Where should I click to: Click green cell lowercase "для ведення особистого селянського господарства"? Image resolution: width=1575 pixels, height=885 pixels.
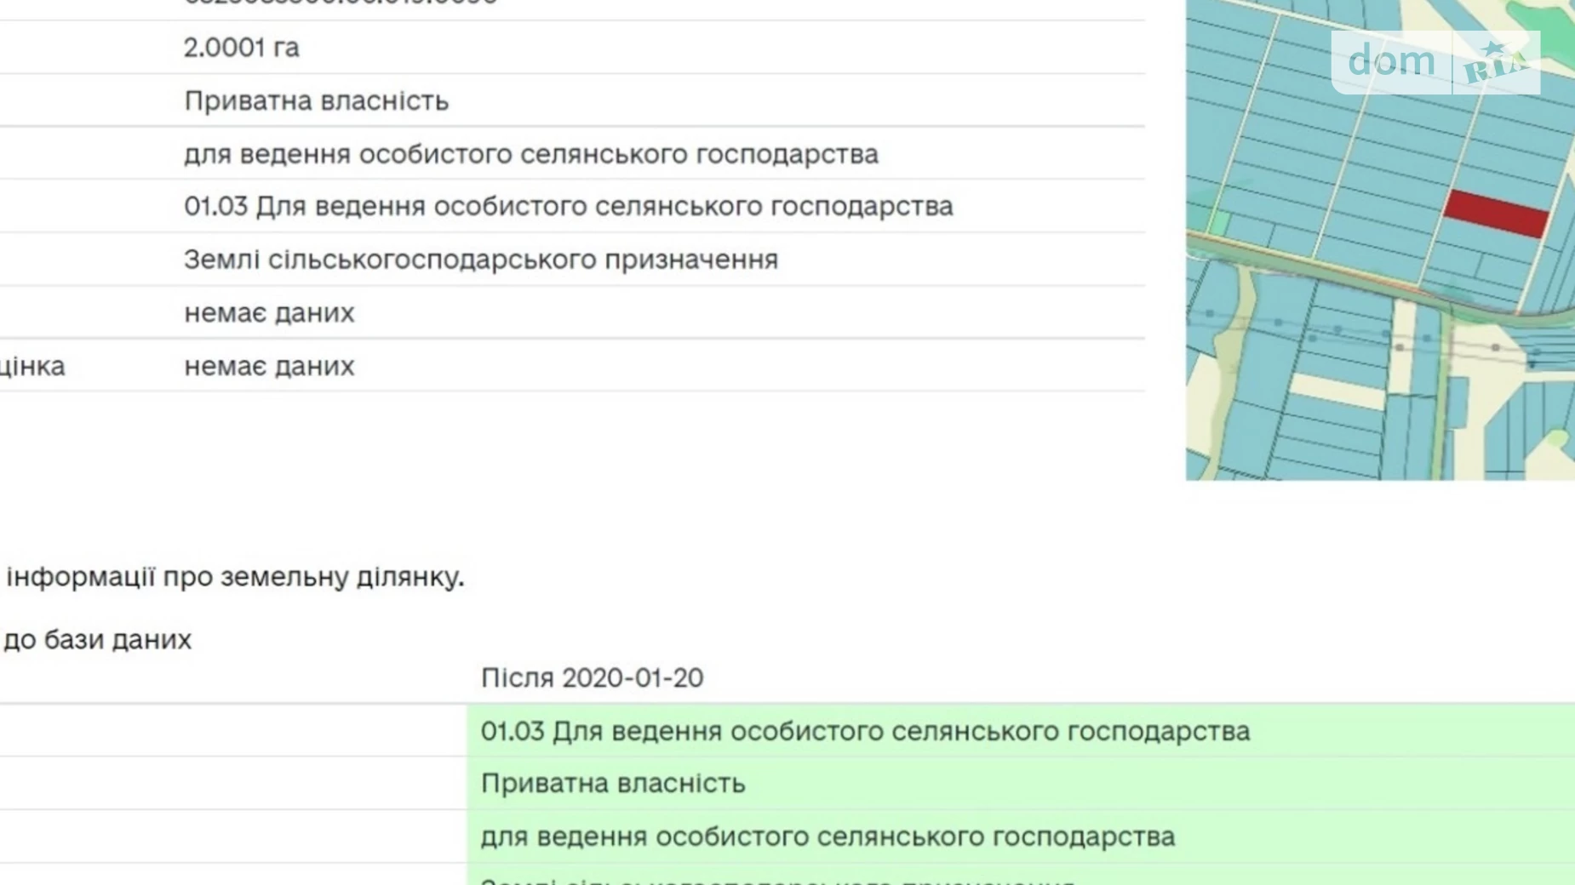click(x=1021, y=836)
